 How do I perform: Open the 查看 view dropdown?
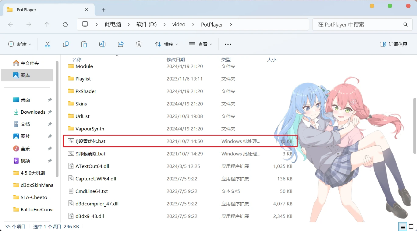point(200,44)
